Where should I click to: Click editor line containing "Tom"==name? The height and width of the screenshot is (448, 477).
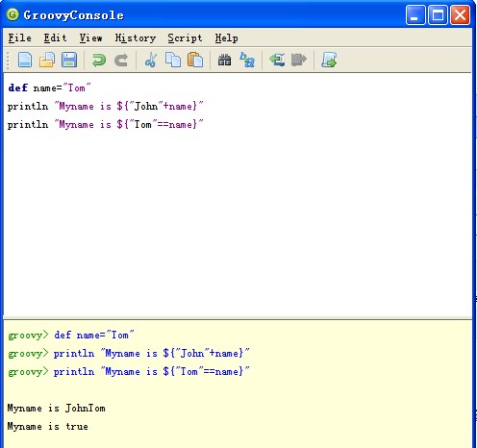[x=106, y=124]
